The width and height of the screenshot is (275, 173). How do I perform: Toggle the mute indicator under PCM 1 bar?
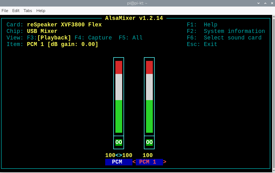(149, 142)
